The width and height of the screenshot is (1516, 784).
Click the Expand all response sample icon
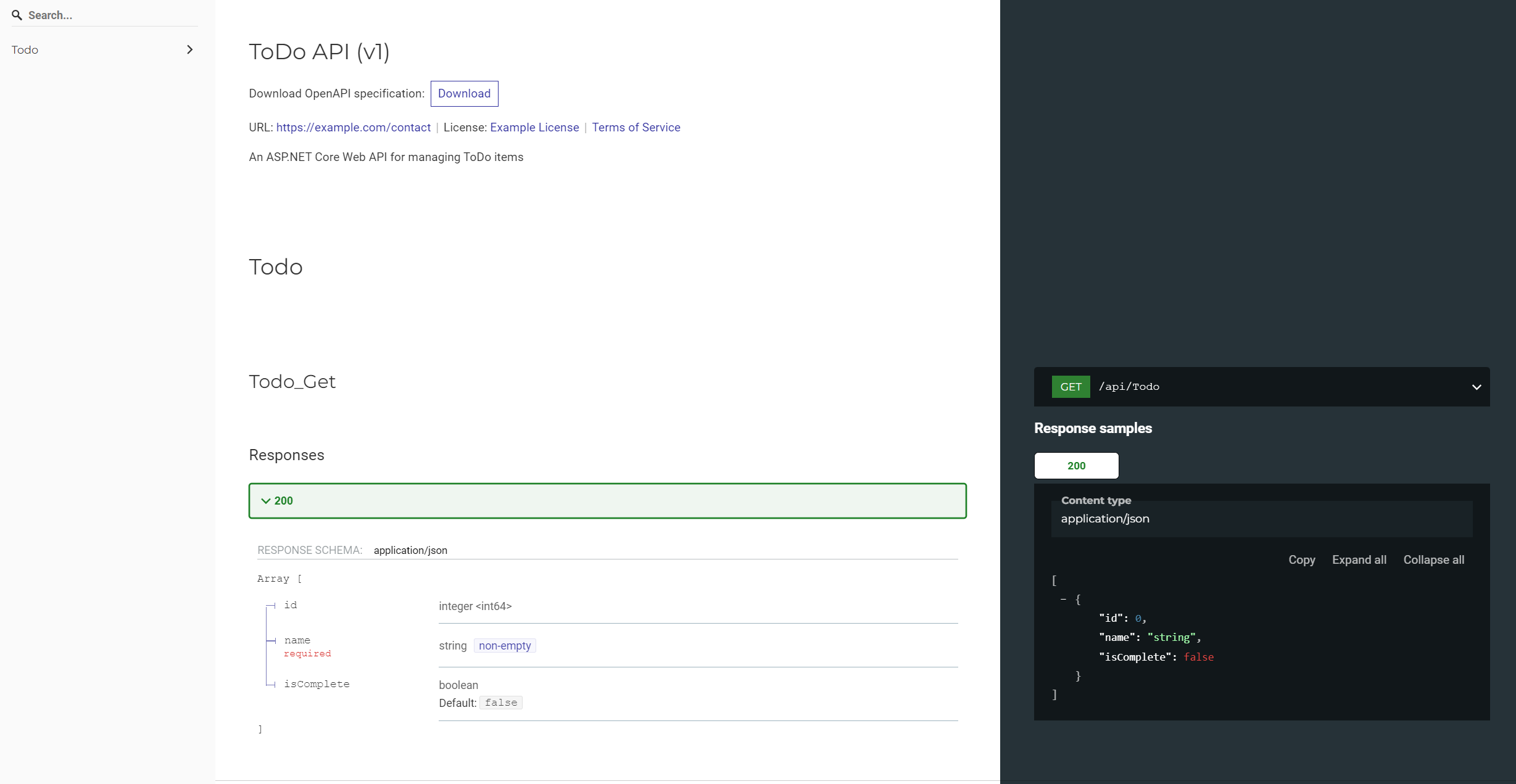coord(1359,559)
